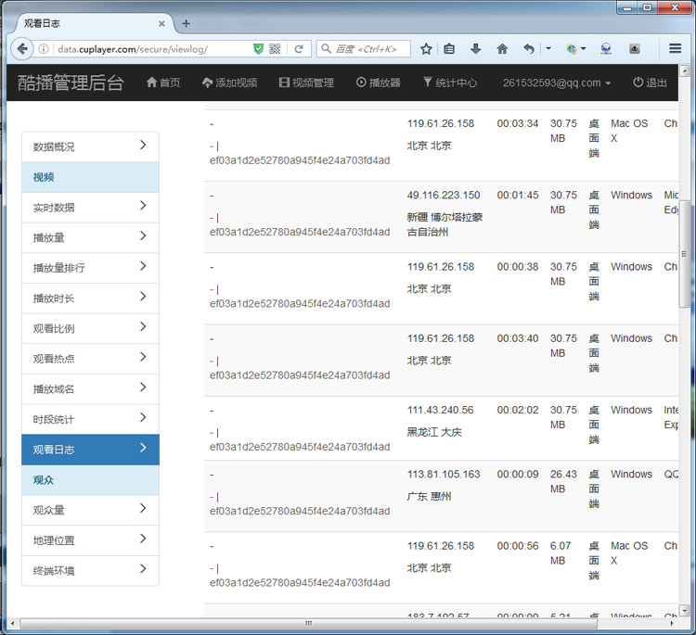Viewport: 696px width, 635px height.
Task: Click location 黑龙江 大庆
Action: [x=434, y=432]
